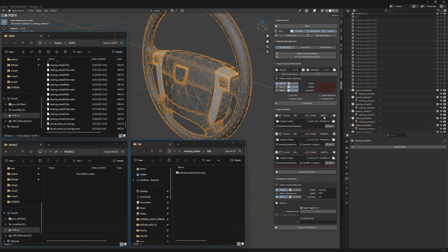Open the UNITY preset dropdown
The width and height of the screenshot is (448, 252).
pyautogui.click(x=325, y=115)
